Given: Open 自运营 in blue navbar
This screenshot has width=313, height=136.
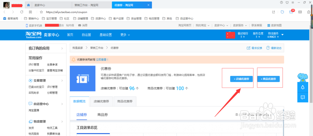Looking at the screenshot, I should 86,35.
